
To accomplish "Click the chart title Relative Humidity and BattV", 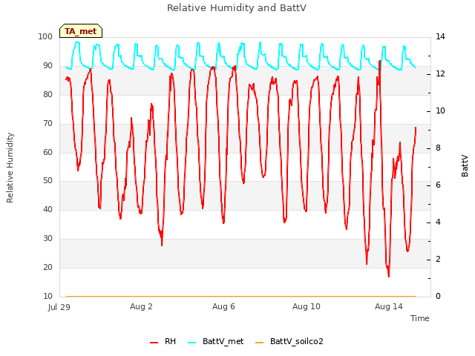I will coord(237,8).
